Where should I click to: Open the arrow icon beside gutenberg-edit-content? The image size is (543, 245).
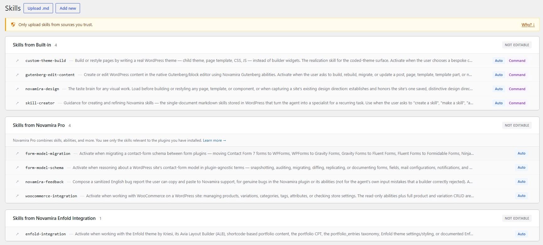pyautogui.click(x=17, y=75)
